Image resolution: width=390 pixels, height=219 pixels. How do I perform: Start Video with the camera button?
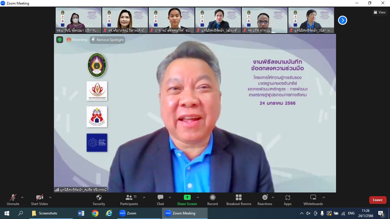click(39, 200)
